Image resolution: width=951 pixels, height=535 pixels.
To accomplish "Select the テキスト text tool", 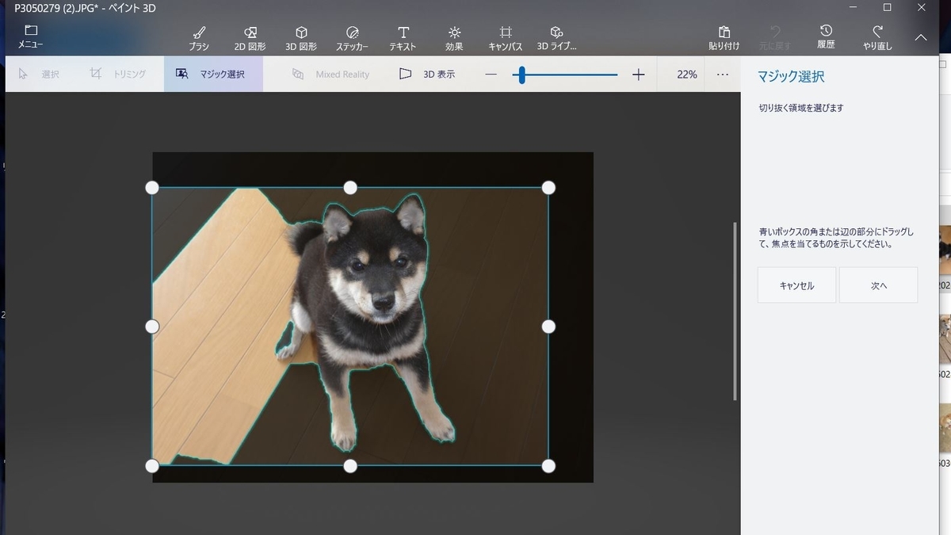I will tap(403, 38).
